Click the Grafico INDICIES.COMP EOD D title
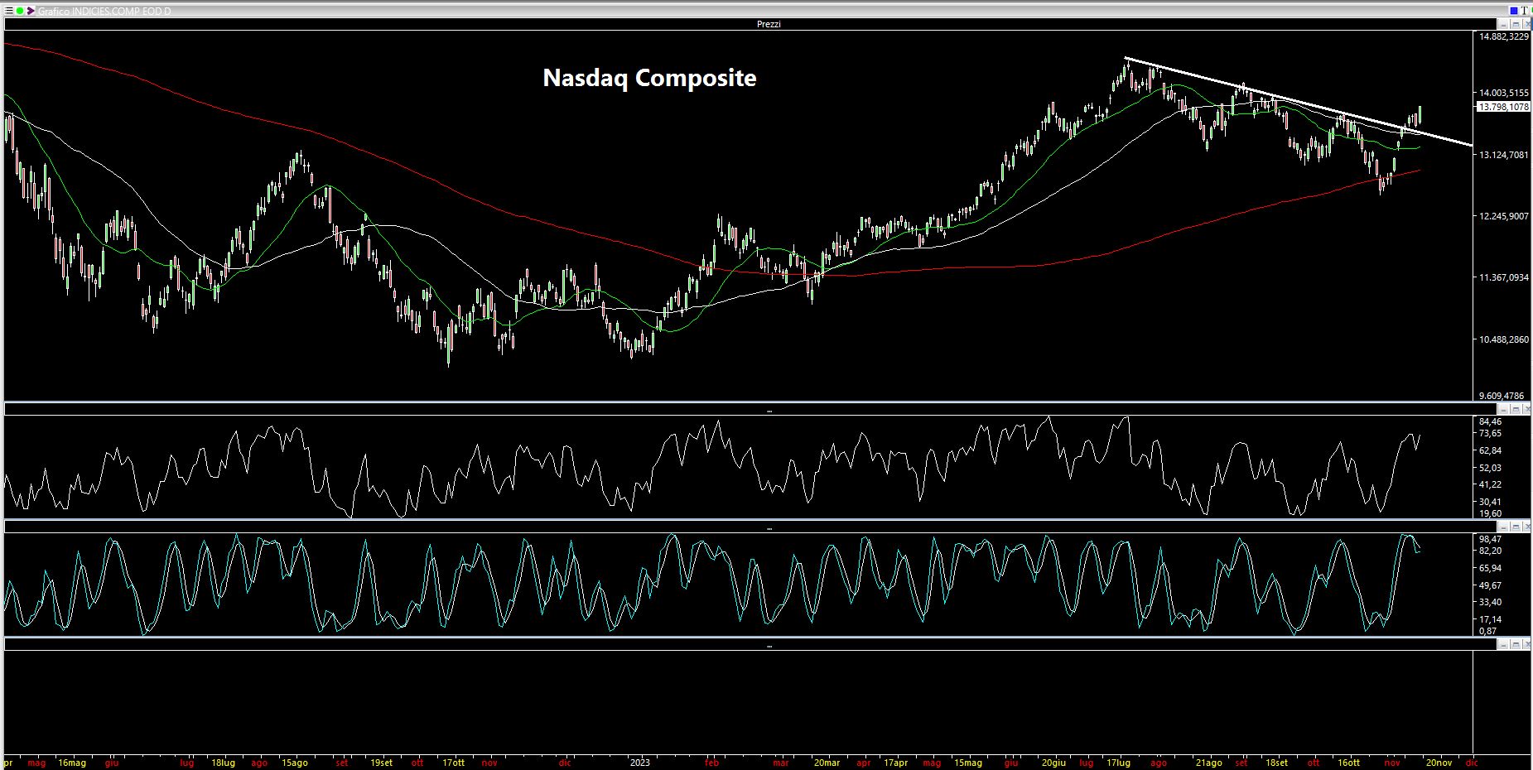The width and height of the screenshot is (1533, 770). tap(104, 12)
